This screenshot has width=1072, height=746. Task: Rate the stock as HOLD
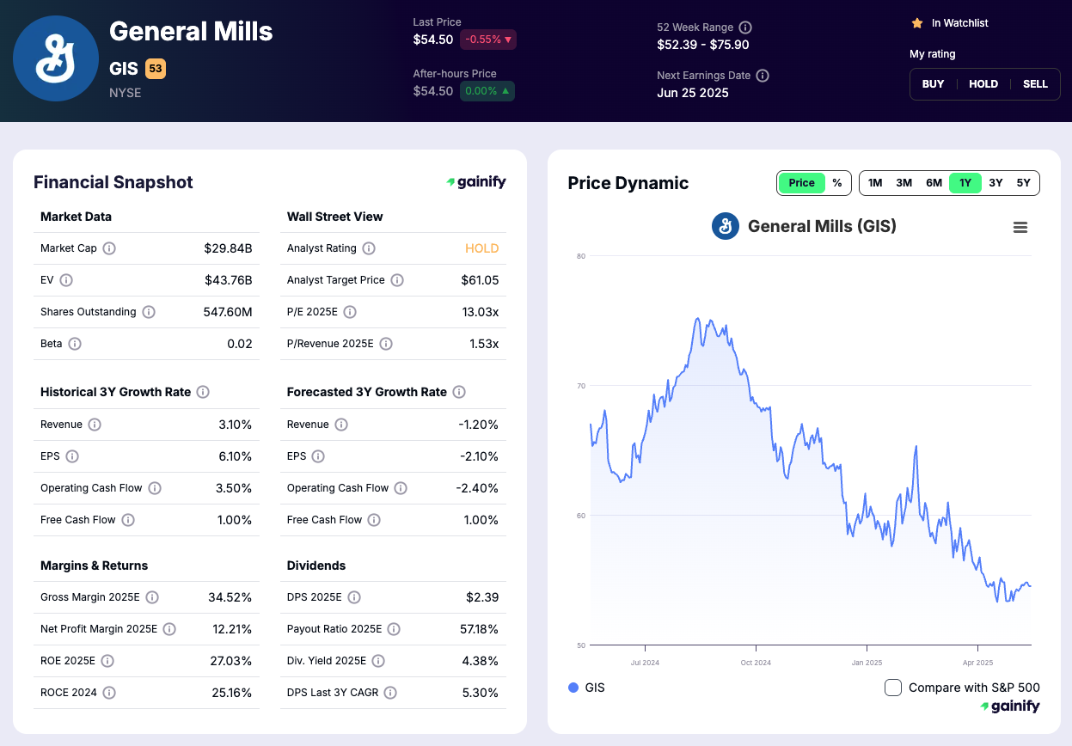983,84
